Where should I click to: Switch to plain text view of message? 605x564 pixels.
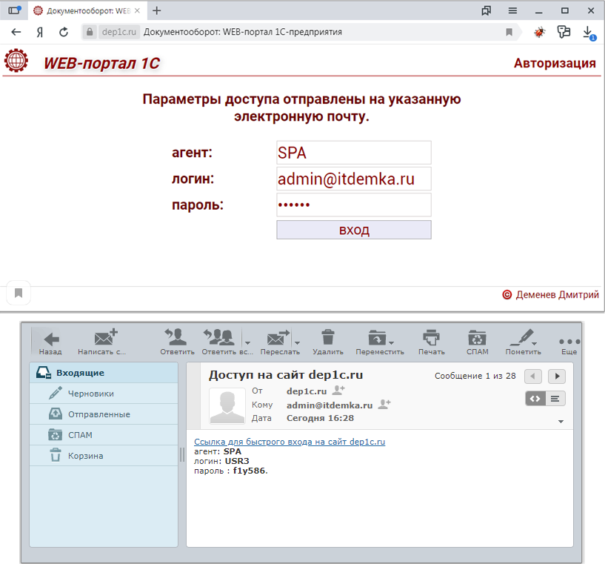coord(555,399)
